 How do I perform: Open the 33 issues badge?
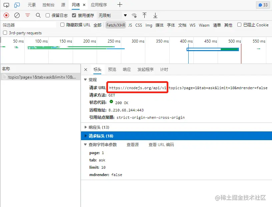pyautogui.click(x=263, y=5)
